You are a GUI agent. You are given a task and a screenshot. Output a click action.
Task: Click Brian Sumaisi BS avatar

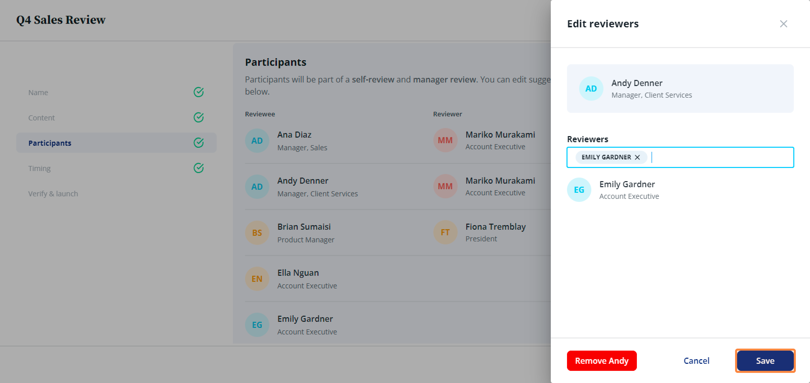coord(257,232)
